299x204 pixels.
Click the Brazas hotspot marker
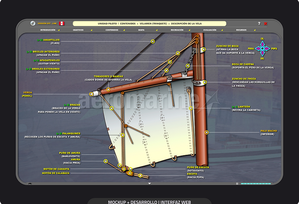click(112, 108)
